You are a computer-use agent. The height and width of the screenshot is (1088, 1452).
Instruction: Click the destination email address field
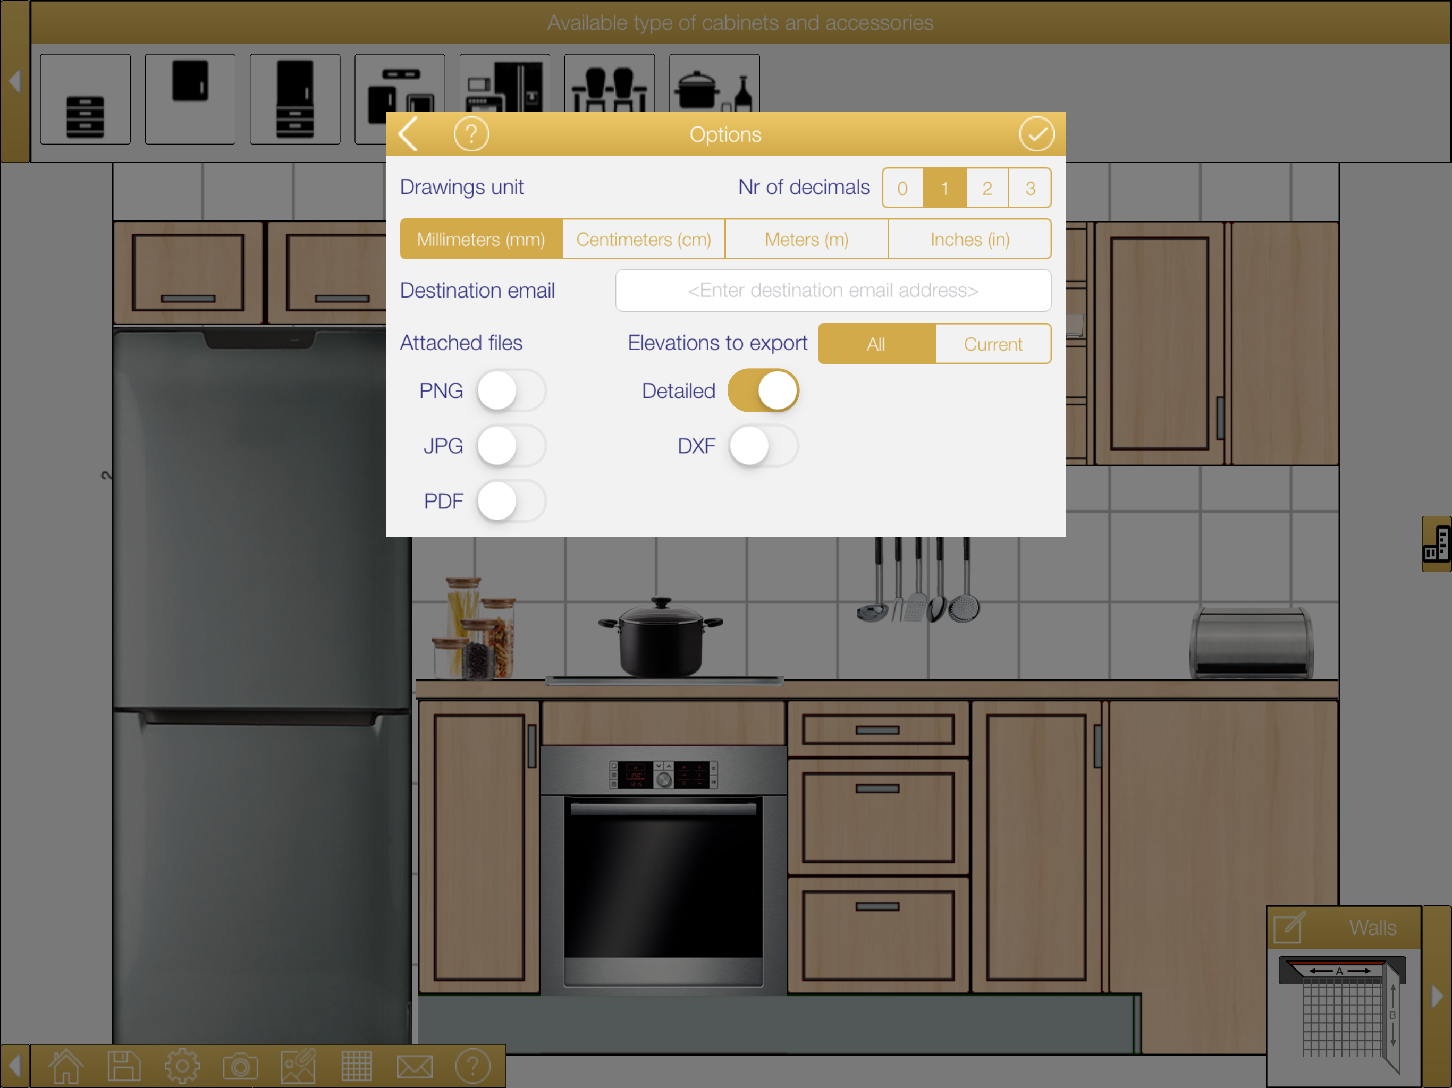coord(833,291)
